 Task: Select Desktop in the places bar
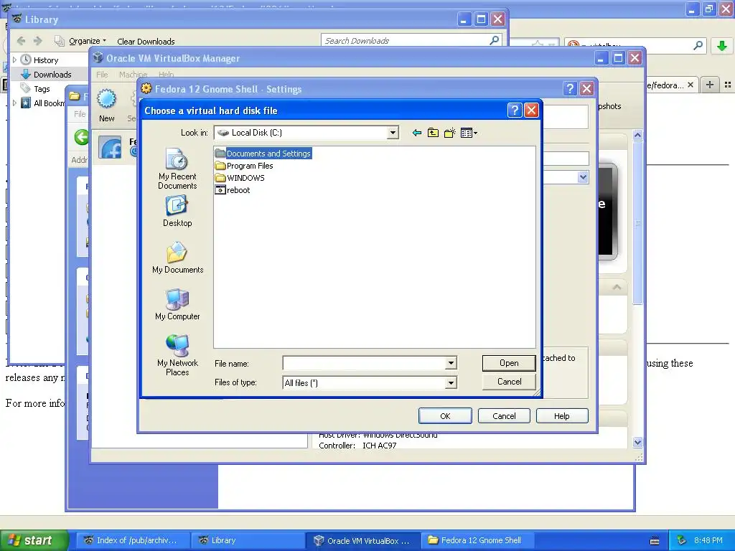[x=177, y=212]
